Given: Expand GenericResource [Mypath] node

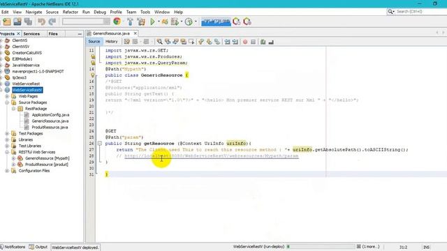Looking at the screenshot, I should [13, 158].
